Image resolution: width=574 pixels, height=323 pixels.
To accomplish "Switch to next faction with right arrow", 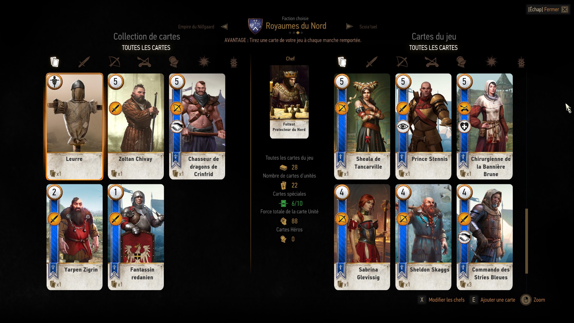I will pyautogui.click(x=349, y=26).
